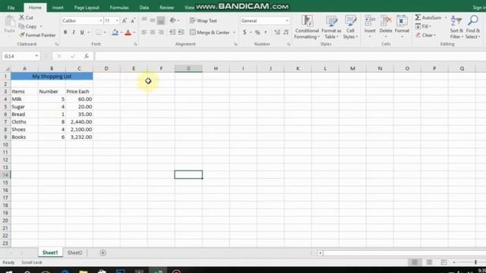This screenshot has width=486, height=273.
Task: Switch to the Sheet2 worksheet tab
Action: (x=75, y=253)
